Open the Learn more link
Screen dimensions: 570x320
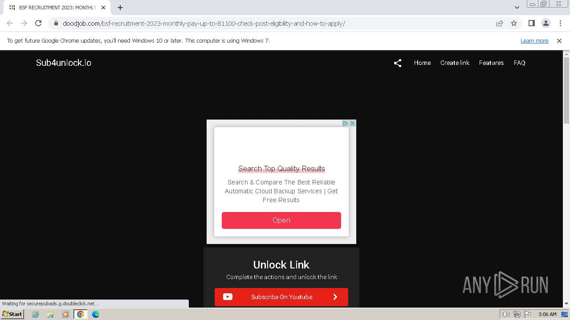534,40
